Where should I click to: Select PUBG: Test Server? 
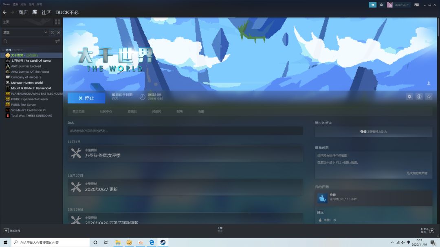point(31,105)
